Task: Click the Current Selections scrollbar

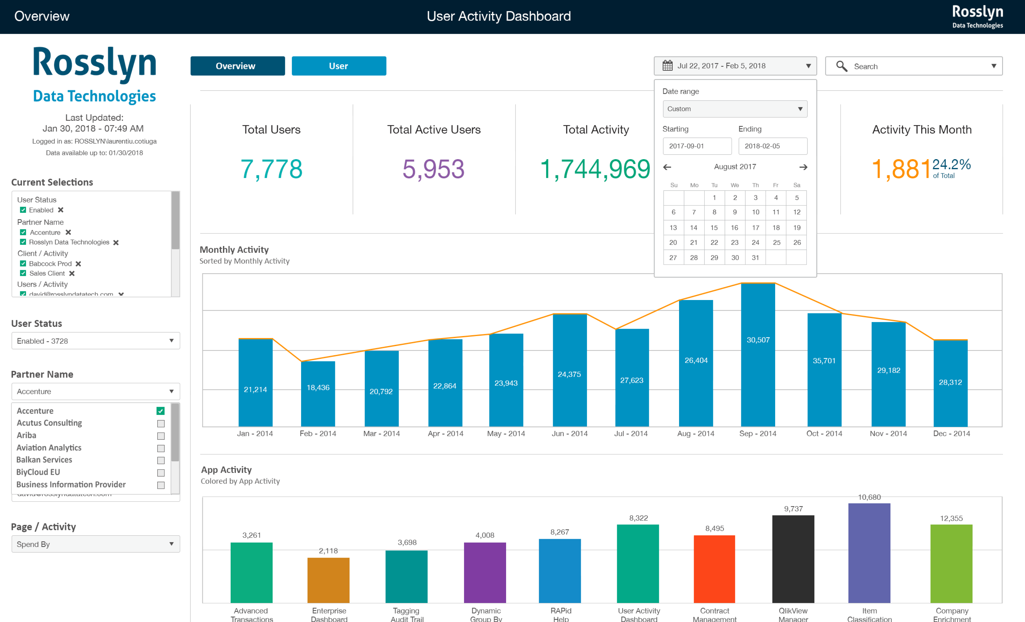Action: 175,220
